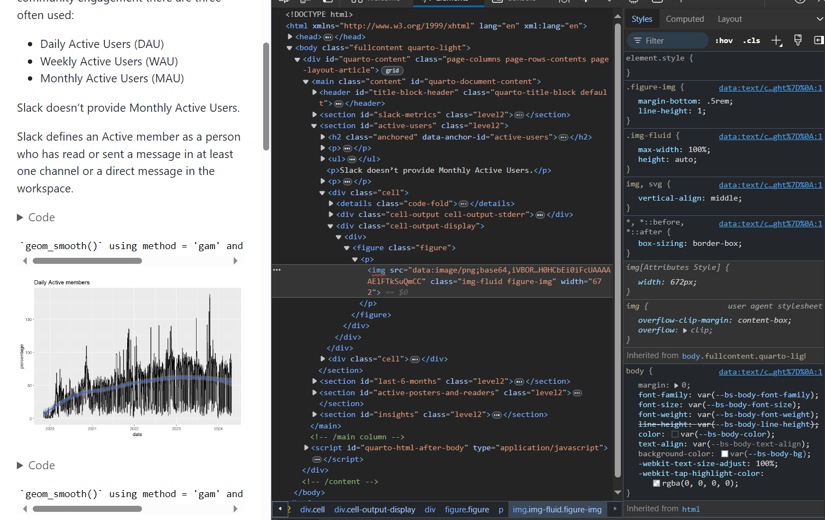Image resolution: width=825 pixels, height=520 pixels.
Task: Click ellipsis badge in the h2 anchored row
Action: tap(563, 137)
